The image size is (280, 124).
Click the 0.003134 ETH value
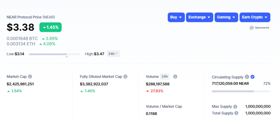tap(21, 44)
